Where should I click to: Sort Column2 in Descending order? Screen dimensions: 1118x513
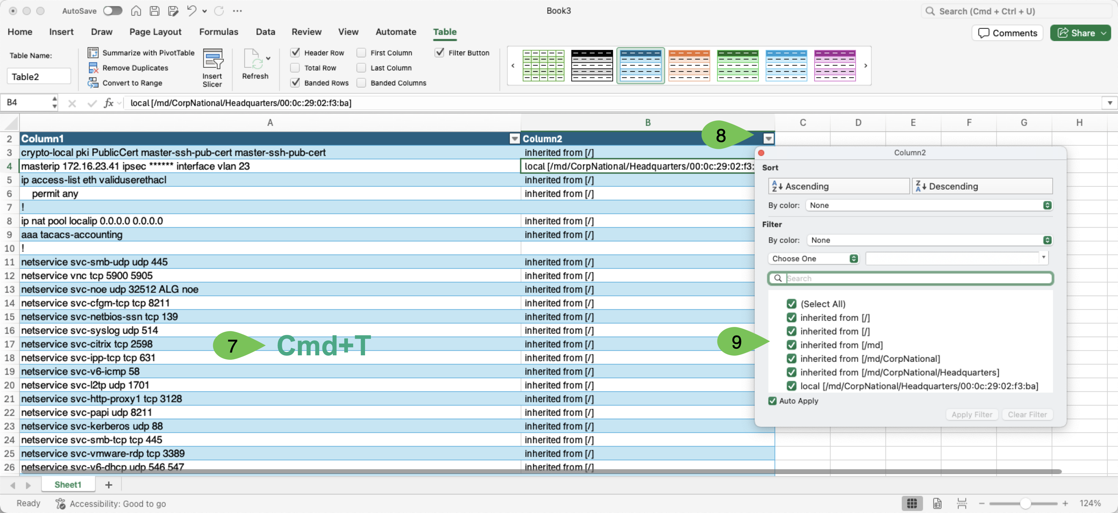[982, 186]
